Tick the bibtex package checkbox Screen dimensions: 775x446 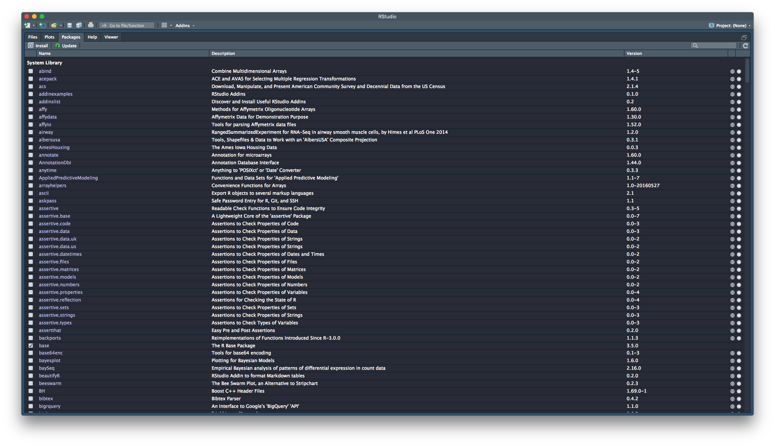click(31, 399)
